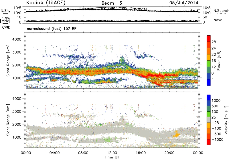The image size is (229, 159).
Task: Click the '1000' velocity colorbar value
Action: pyautogui.click(x=216, y=100)
